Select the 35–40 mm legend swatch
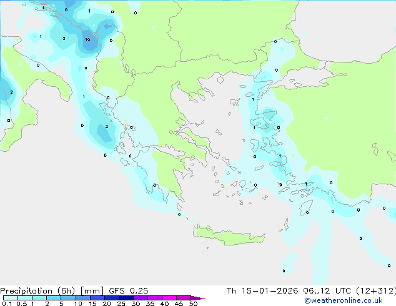Screen dimensions: 396x306 coord(155,298)
